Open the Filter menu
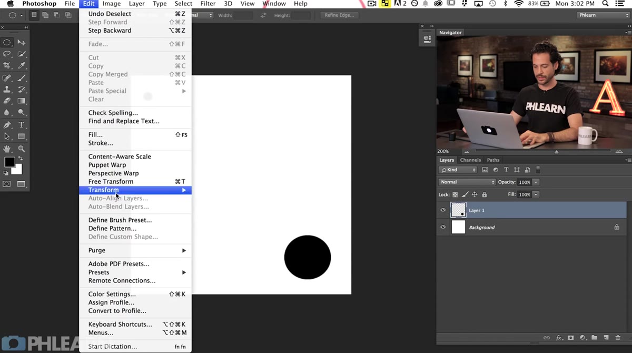Viewport: 632px width, 353px height. [208, 4]
